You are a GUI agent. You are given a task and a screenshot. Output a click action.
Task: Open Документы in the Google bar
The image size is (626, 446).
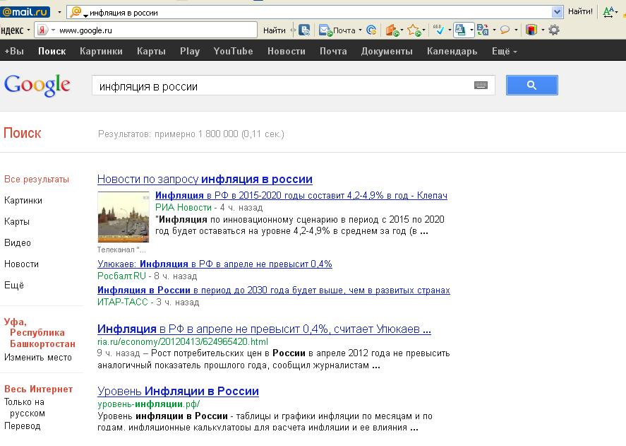[387, 52]
